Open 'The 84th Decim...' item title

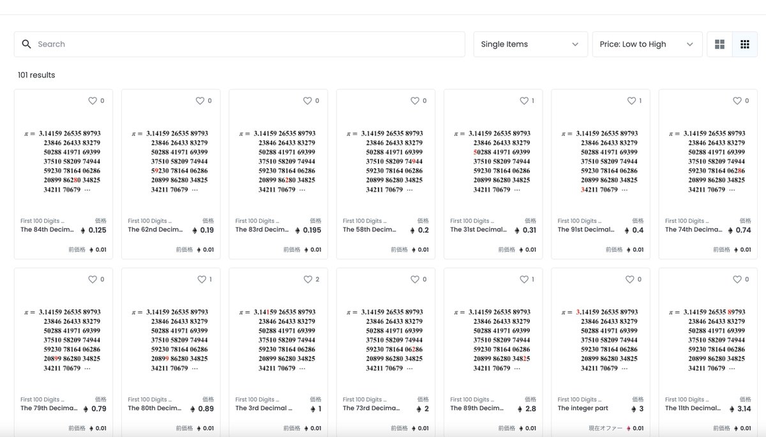click(x=47, y=229)
